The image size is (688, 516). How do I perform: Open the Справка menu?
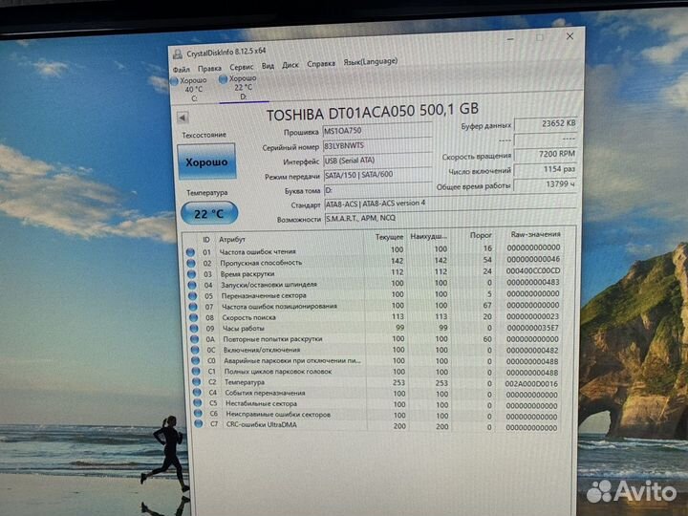(x=321, y=64)
